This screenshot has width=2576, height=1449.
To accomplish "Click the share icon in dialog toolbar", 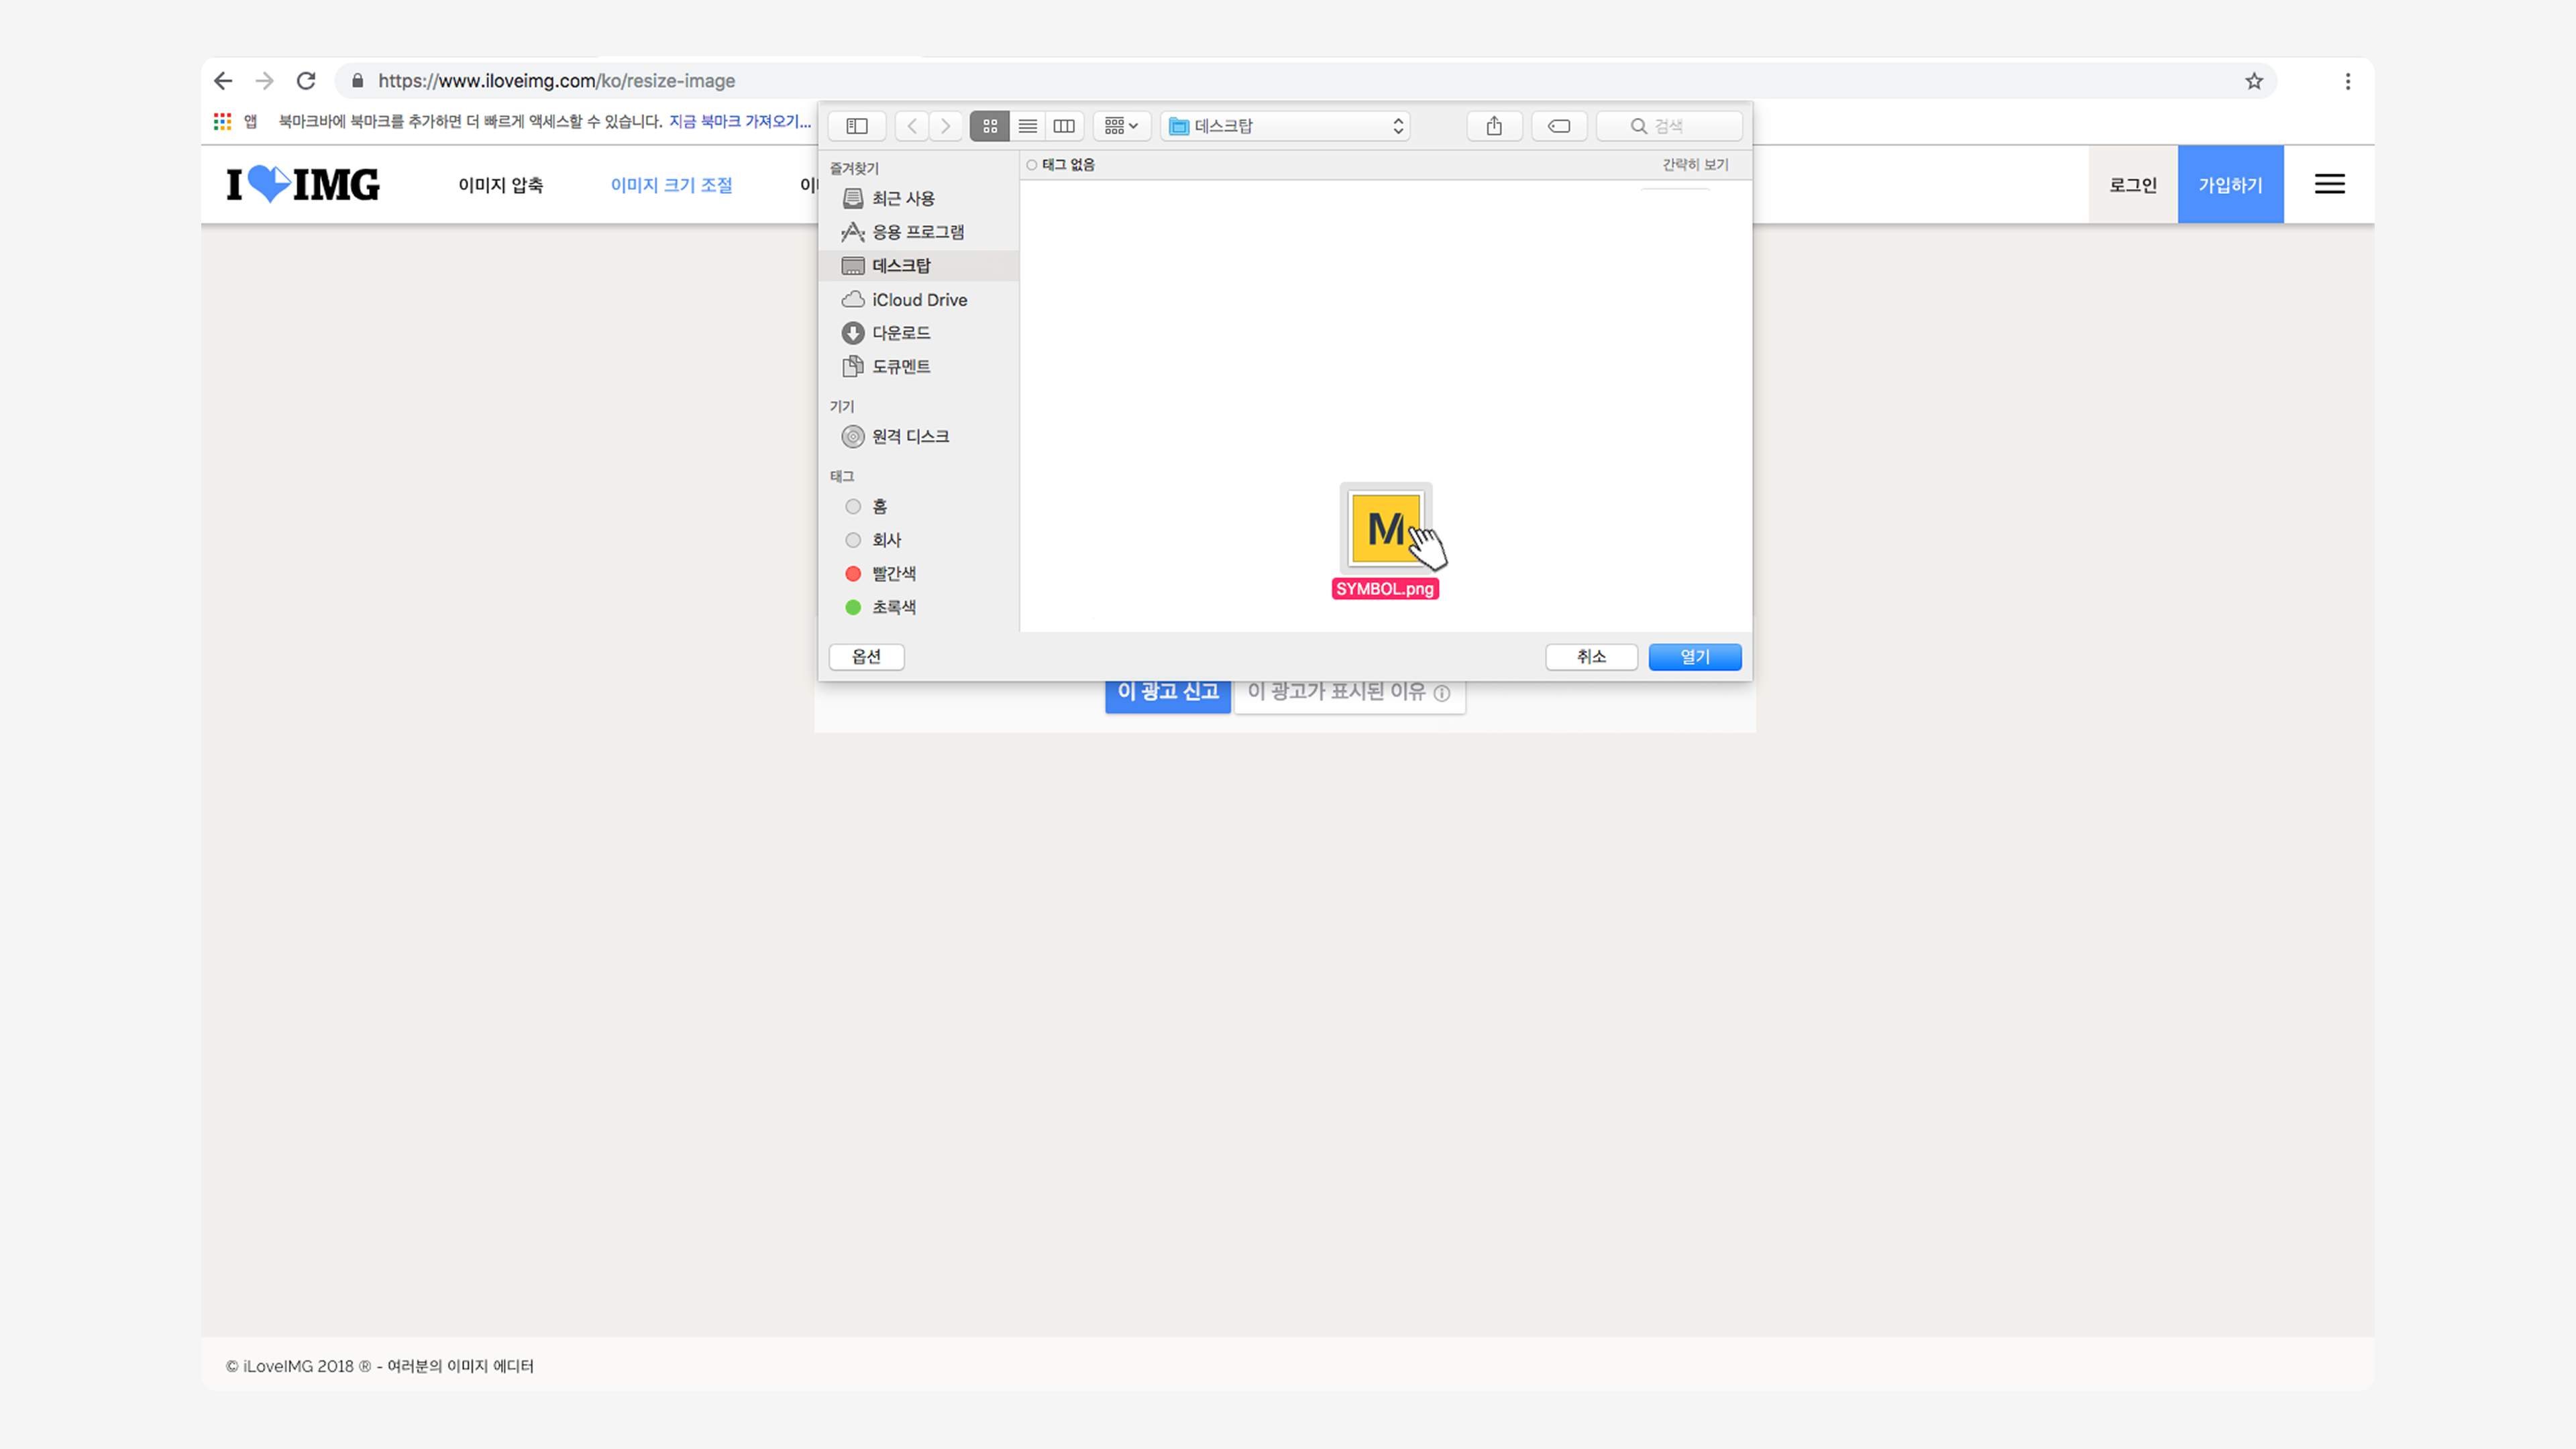I will coord(1494,126).
